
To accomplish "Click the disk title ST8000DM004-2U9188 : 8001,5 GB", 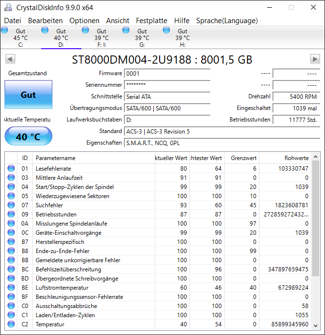I will (162, 60).
